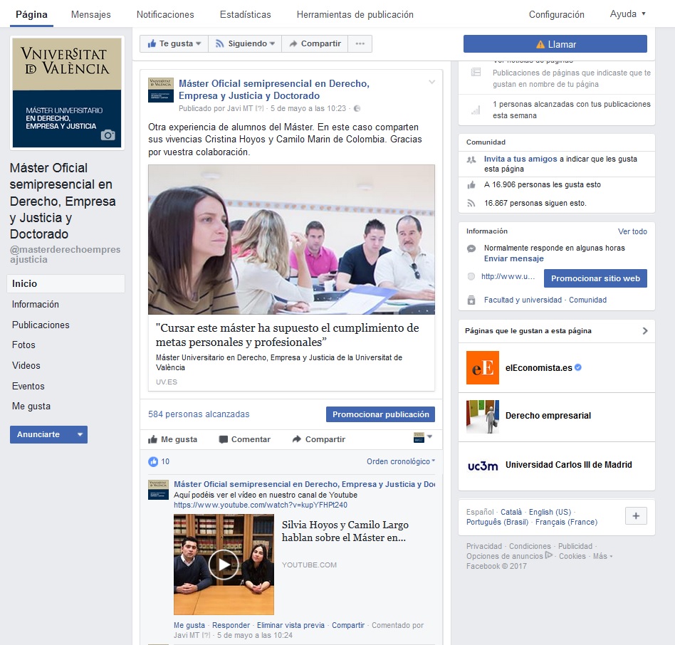675x645 pixels.
Task: Click the Enviar mensaje link
Action: 513,258
